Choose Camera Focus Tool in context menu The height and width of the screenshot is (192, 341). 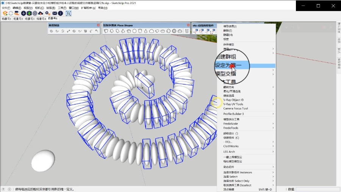tap(246, 109)
